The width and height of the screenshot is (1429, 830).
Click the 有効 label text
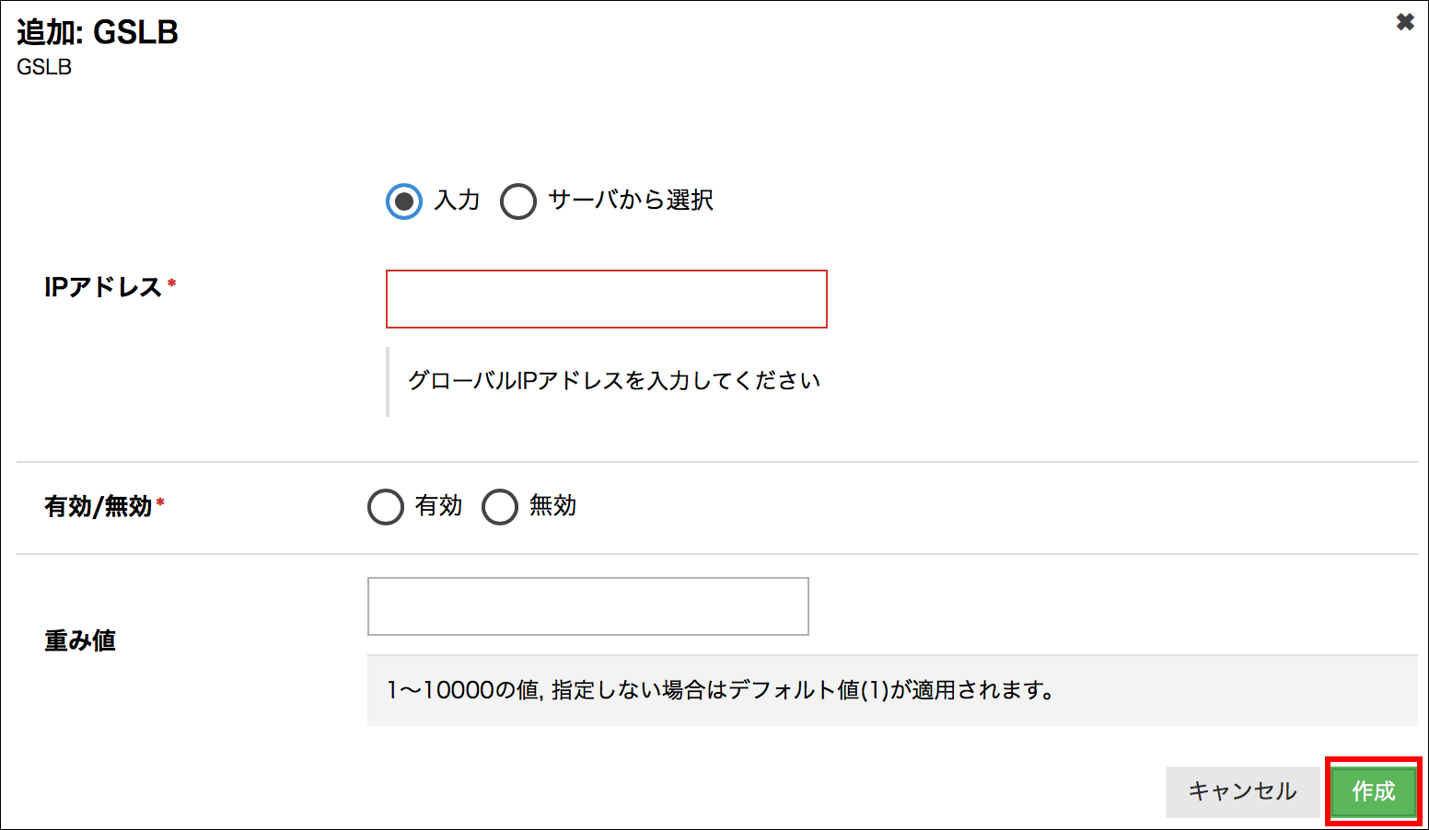[438, 505]
